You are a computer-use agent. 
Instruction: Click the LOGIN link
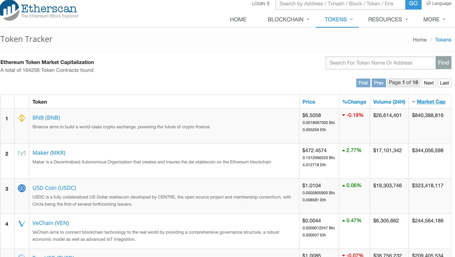tap(258, 4)
